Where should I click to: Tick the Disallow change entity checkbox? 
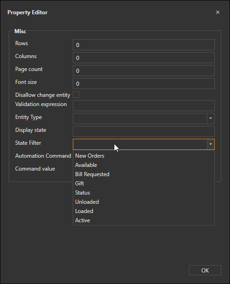click(76, 95)
